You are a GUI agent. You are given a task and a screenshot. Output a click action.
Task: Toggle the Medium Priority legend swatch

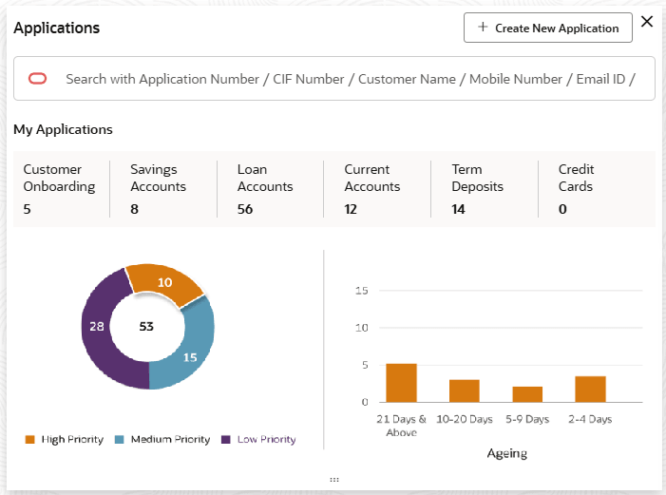120,440
